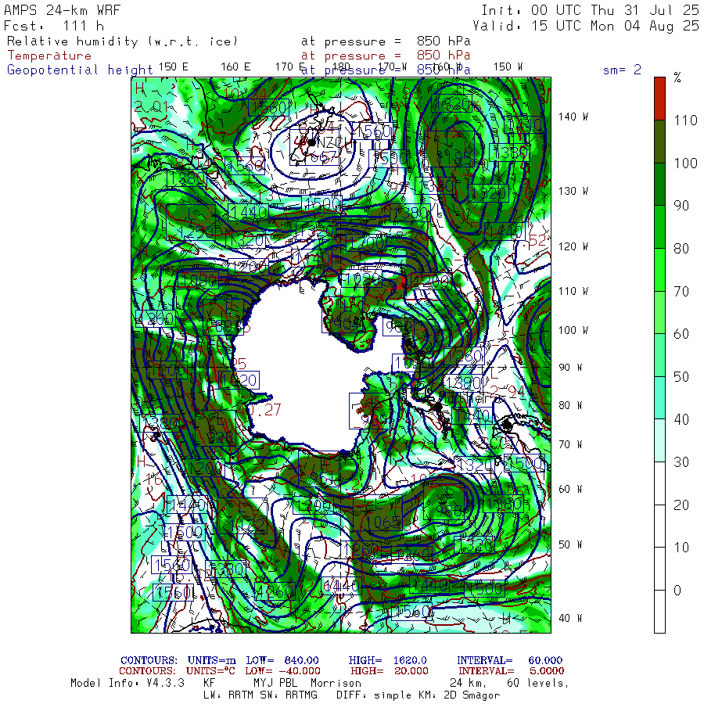Click the red colorbar segment above 110
704x704 pixels.
(659, 99)
